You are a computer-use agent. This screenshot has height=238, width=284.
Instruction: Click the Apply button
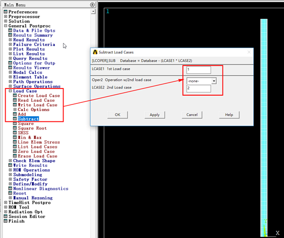[x=154, y=115]
